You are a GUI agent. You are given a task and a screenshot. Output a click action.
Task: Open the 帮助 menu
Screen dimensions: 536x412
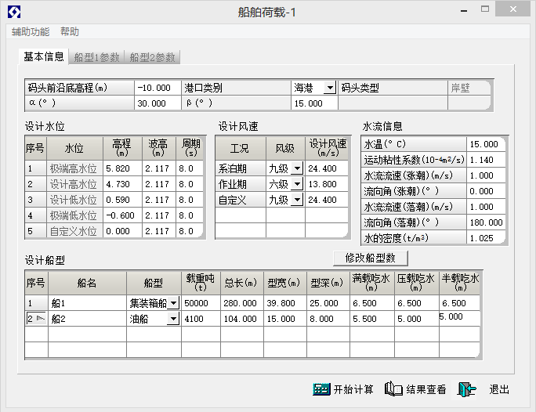tap(70, 32)
